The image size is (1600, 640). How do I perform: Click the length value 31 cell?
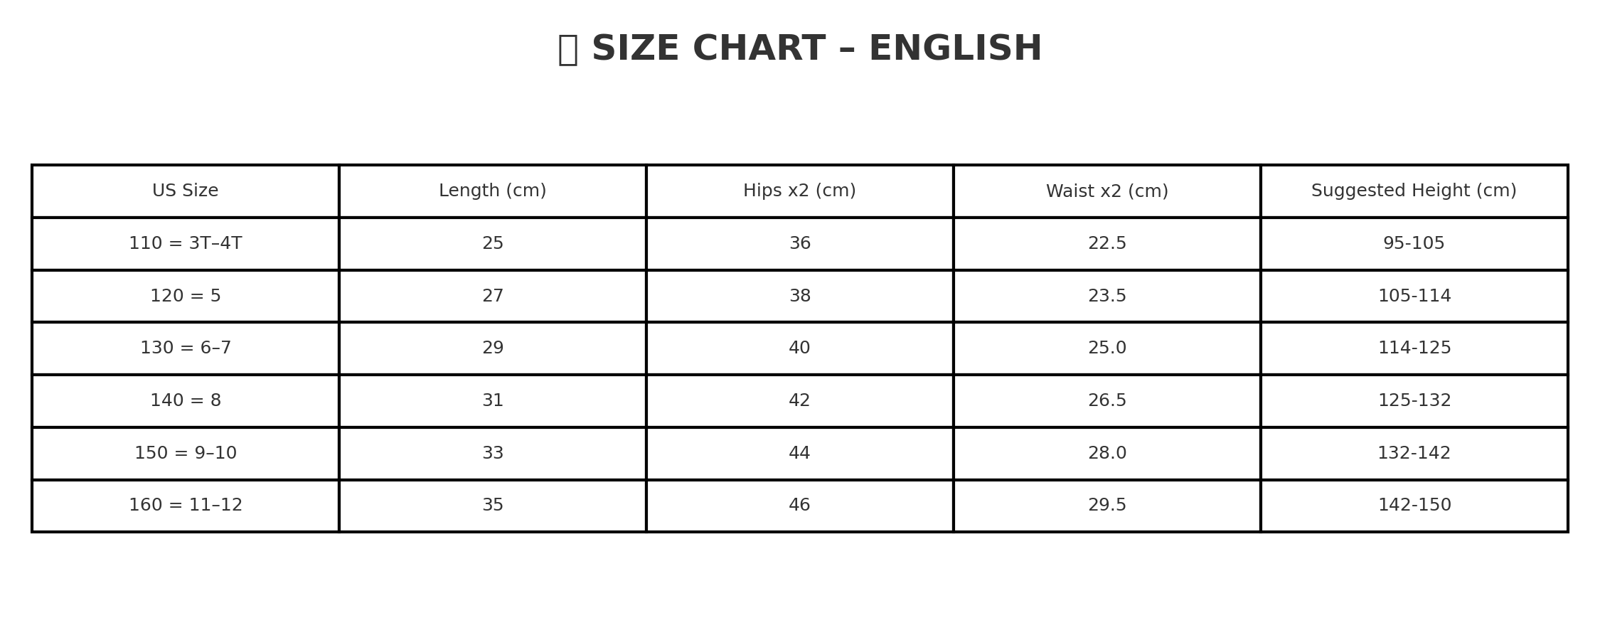pyautogui.click(x=493, y=401)
